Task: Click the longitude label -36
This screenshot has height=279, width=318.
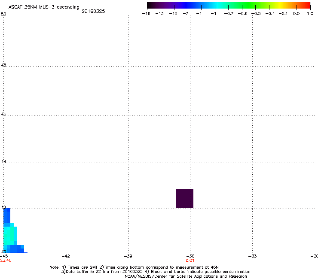Action: click(190, 256)
